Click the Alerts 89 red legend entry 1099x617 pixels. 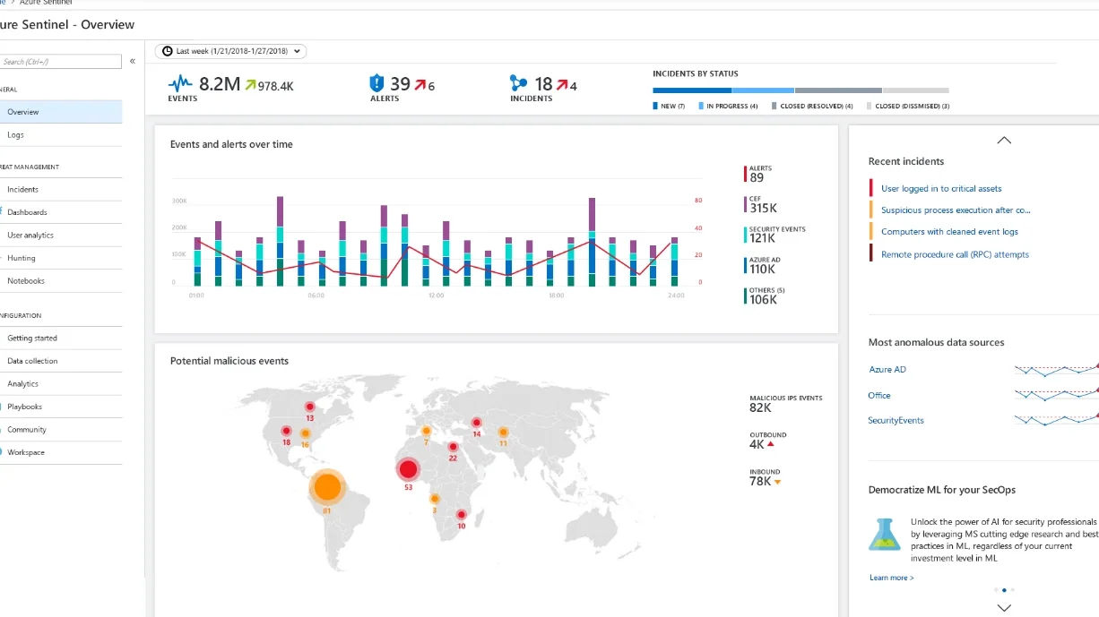(758, 174)
